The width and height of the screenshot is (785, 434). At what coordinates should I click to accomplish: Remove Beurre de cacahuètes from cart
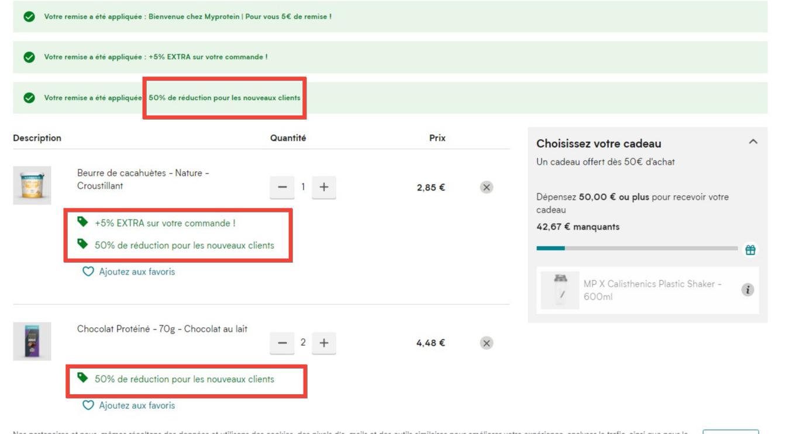(486, 188)
